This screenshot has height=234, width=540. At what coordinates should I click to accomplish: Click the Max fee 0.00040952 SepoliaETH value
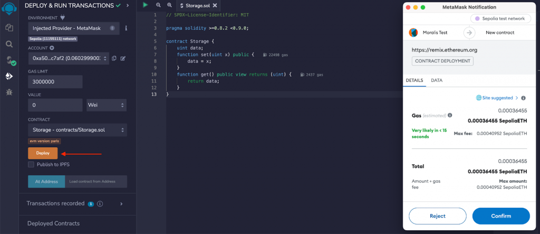(502, 134)
